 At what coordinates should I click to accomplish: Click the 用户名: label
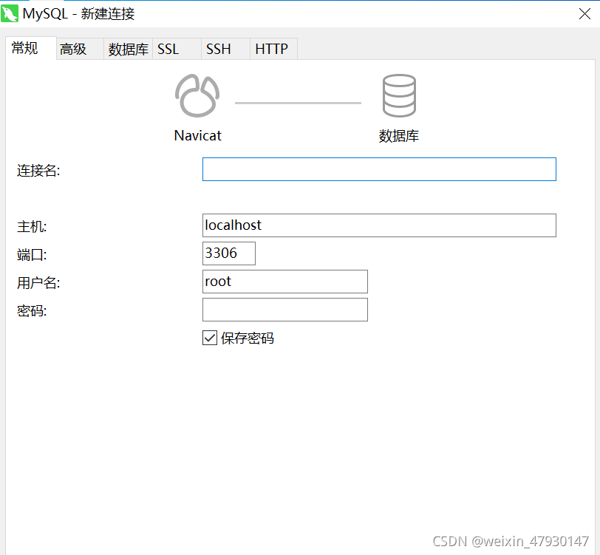tap(38, 283)
